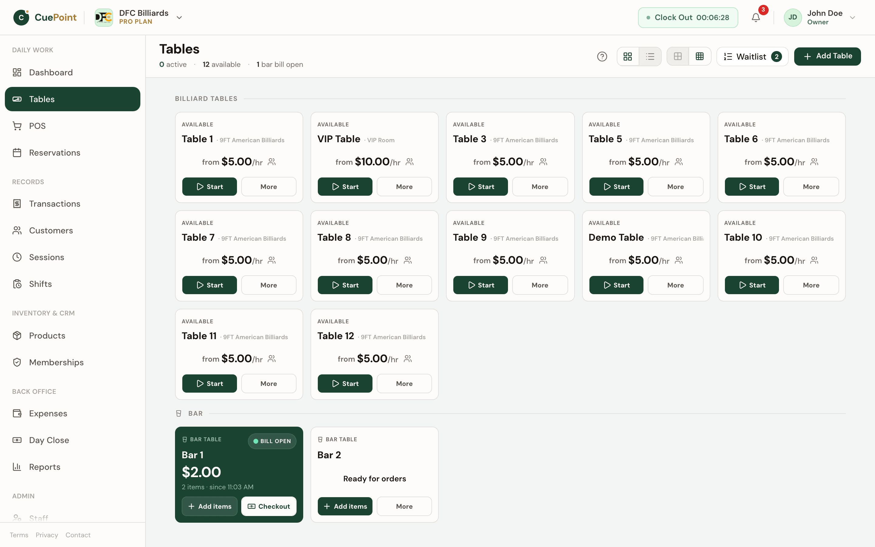Click the Memberships shield icon

tap(17, 363)
